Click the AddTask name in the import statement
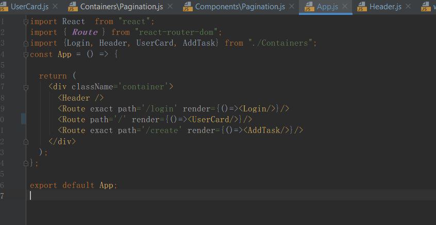The height and width of the screenshot is (225, 436). [199, 43]
